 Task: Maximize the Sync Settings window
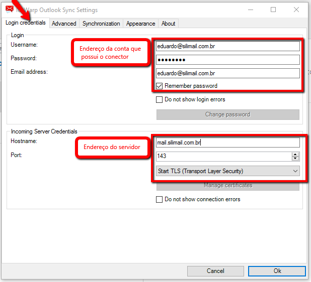point(273,10)
